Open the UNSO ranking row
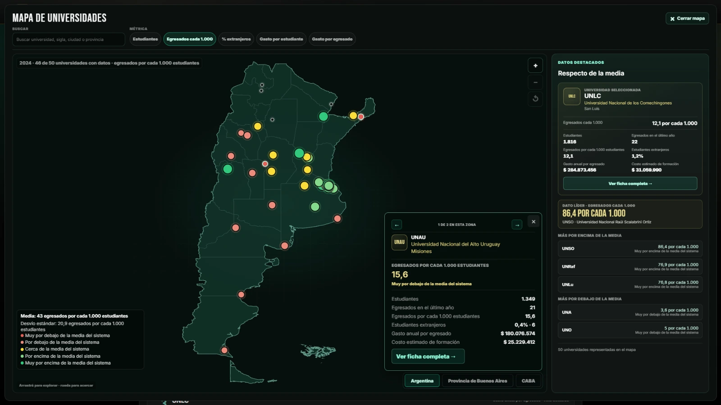Viewport: 721px width, 405px height. (x=630, y=248)
